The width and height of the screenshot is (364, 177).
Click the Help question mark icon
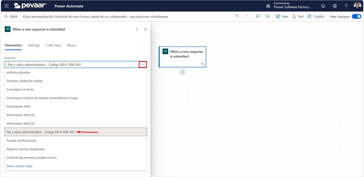(346, 6)
